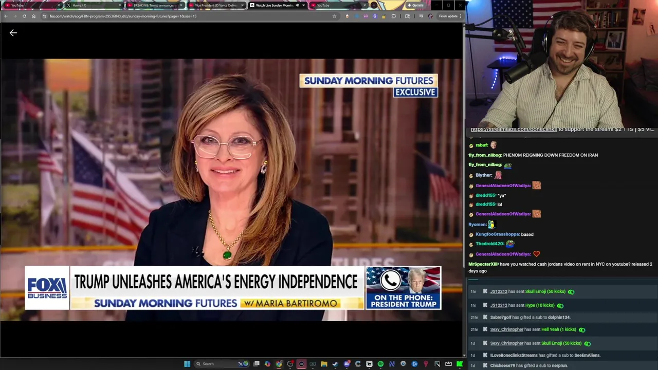This screenshot has width=658, height=370.
Task: Click MrSpecterXIII chat message
Action: [x=560, y=267]
